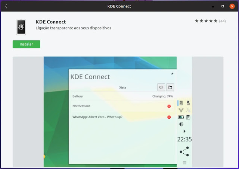Click the Charging: 74% value
The image size is (239, 169).
tap(162, 96)
